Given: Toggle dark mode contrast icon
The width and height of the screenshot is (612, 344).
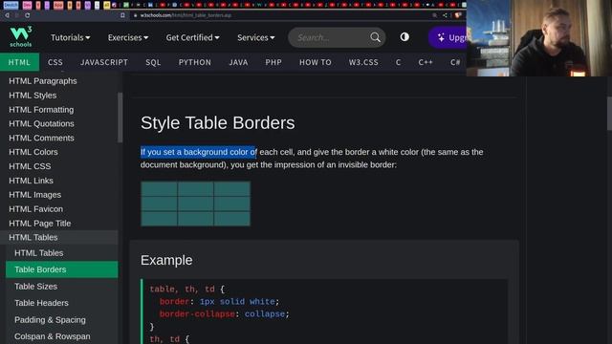Looking at the screenshot, I should 404,37.
